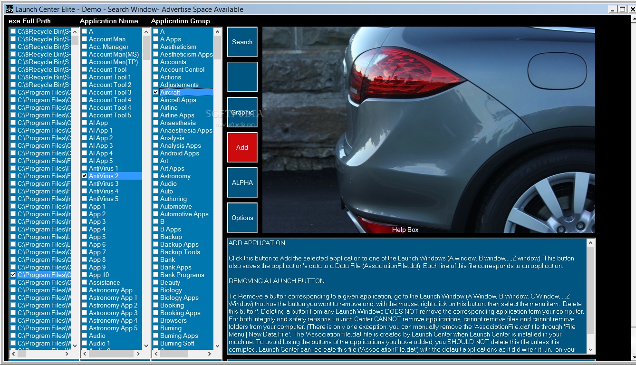The height and width of the screenshot is (365, 636).
Task: Click the ADD APPLICATION help text area
Action: (x=407, y=297)
